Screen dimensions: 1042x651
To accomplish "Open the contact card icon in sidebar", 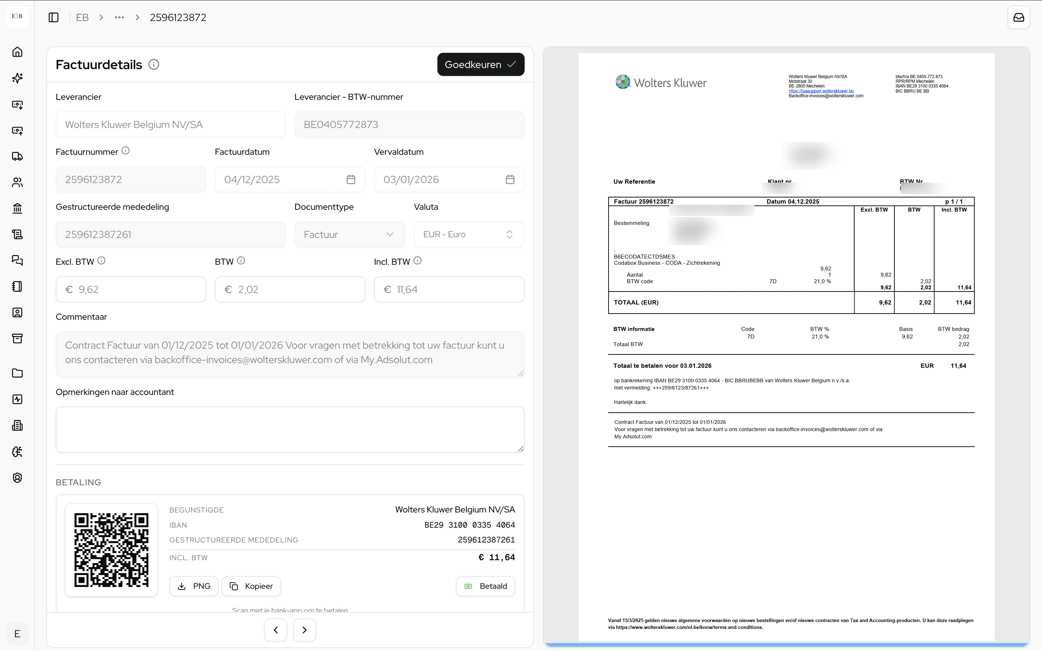I will tap(17, 312).
